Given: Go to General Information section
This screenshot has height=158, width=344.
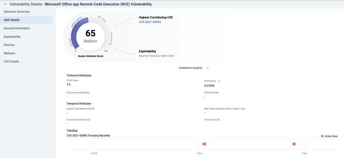Looking at the screenshot, I should tap(17, 28).
